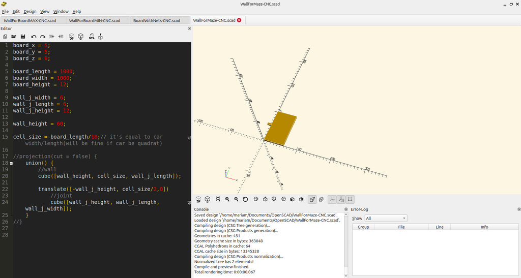Image resolution: width=521 pixels, height=278 pixels.
Task: Toggle Show Edges in the viewport toolbar
Action: coord(350,199)
